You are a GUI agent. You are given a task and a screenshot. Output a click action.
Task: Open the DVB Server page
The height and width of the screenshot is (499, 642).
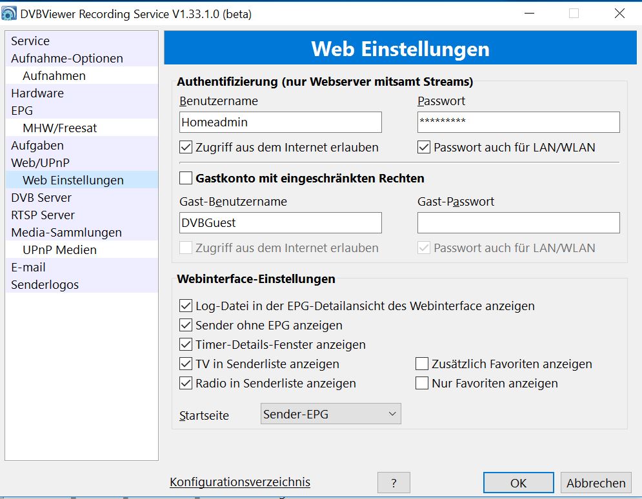click(82, 197)
